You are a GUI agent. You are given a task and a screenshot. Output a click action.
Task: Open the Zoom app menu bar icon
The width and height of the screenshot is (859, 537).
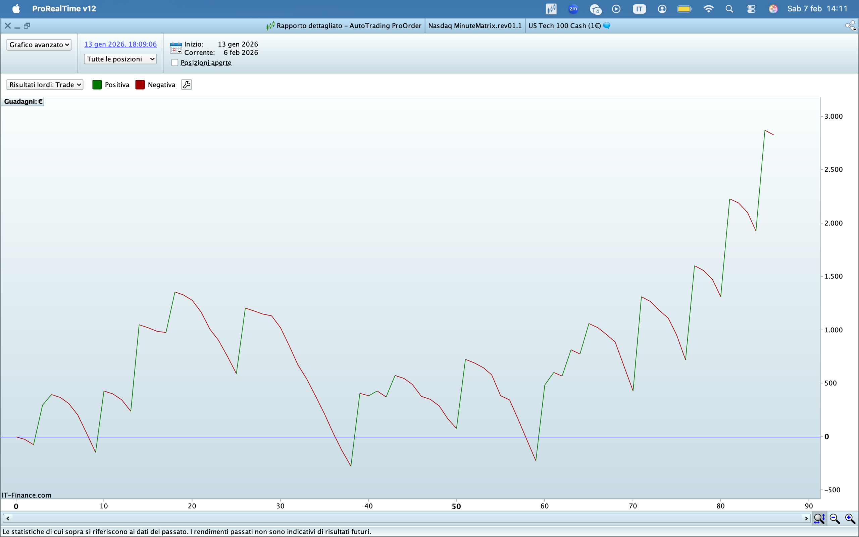pos(573,9)
